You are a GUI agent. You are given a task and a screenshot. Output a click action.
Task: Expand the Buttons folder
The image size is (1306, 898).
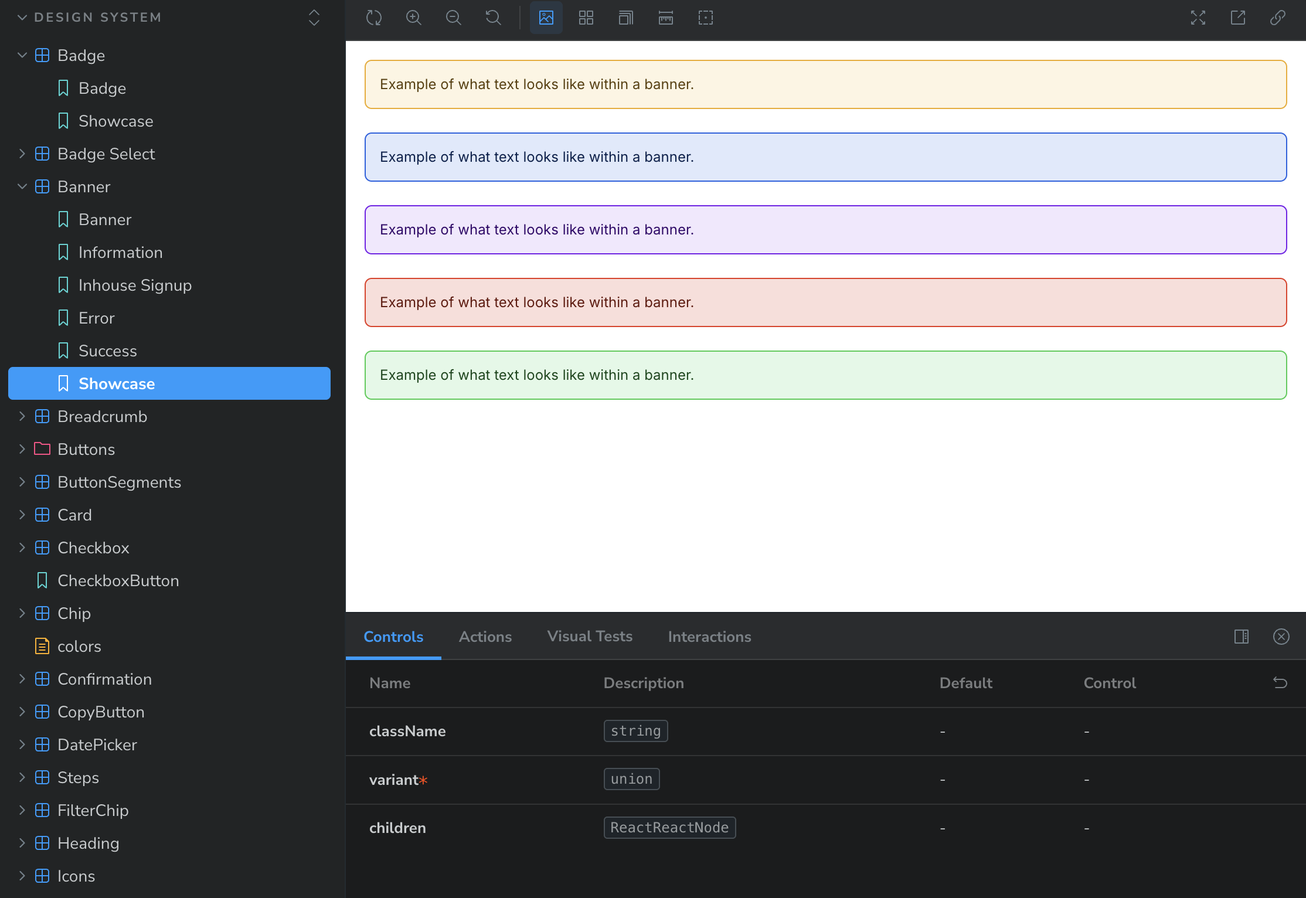(x=22, y=450)
